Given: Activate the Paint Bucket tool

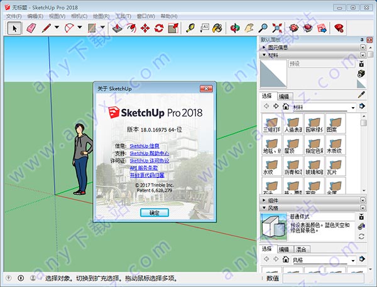Looking at the screenshot, I should [x=217, y=28].
